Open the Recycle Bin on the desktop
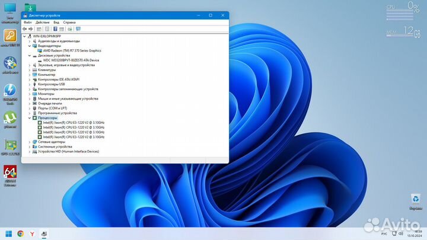427x240 pixels. pyautogui.click(x=416, y=201)
